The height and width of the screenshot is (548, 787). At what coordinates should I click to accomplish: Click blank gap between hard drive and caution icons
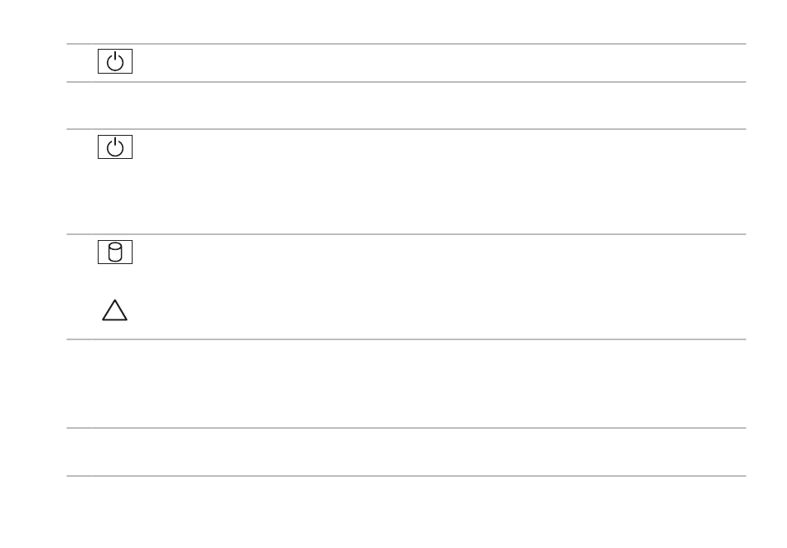point(116,280)
